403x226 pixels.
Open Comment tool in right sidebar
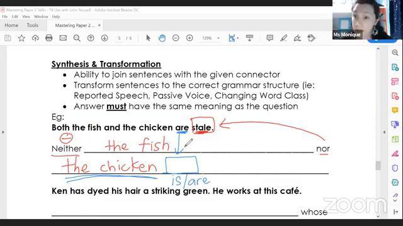(395, 110)
